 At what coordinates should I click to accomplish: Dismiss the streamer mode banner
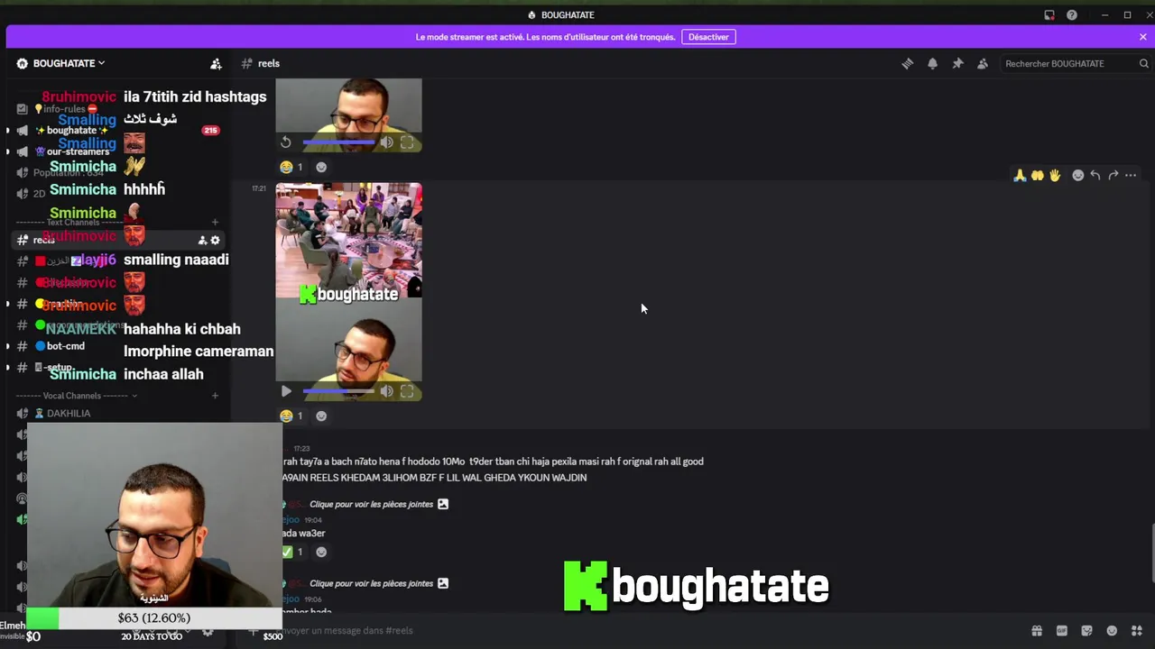point(1142,37)
